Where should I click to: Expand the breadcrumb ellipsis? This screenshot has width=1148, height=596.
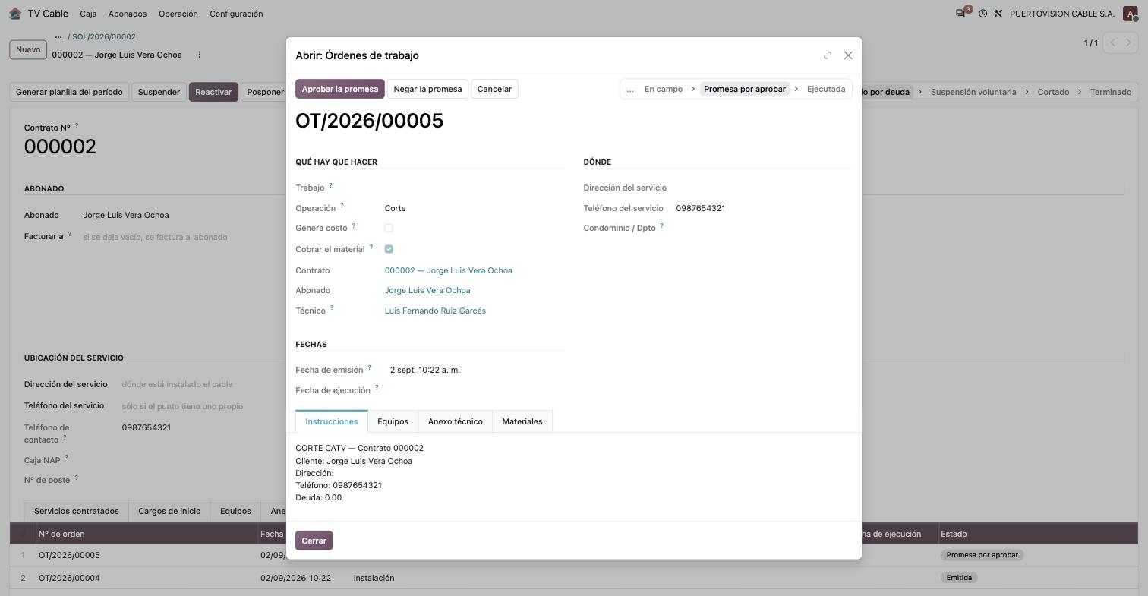point(58,36)
